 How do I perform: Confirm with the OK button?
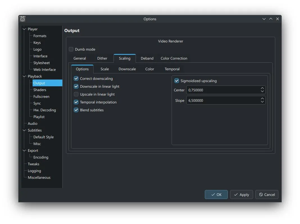[216, 194]
